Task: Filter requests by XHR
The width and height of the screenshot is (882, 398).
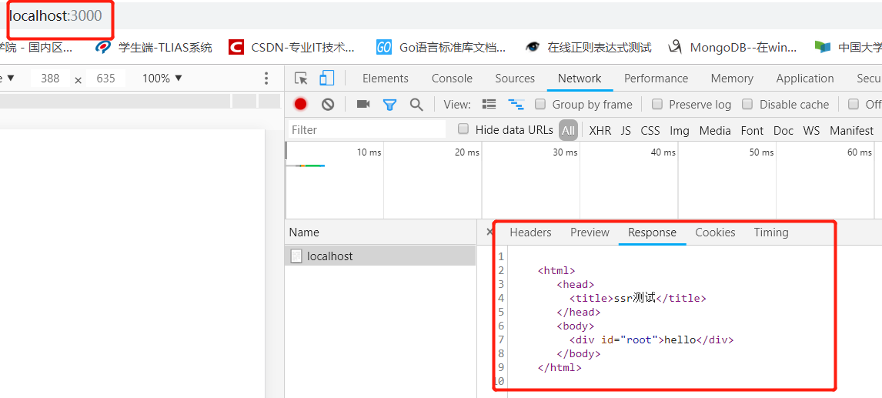Action: [600, 131]
